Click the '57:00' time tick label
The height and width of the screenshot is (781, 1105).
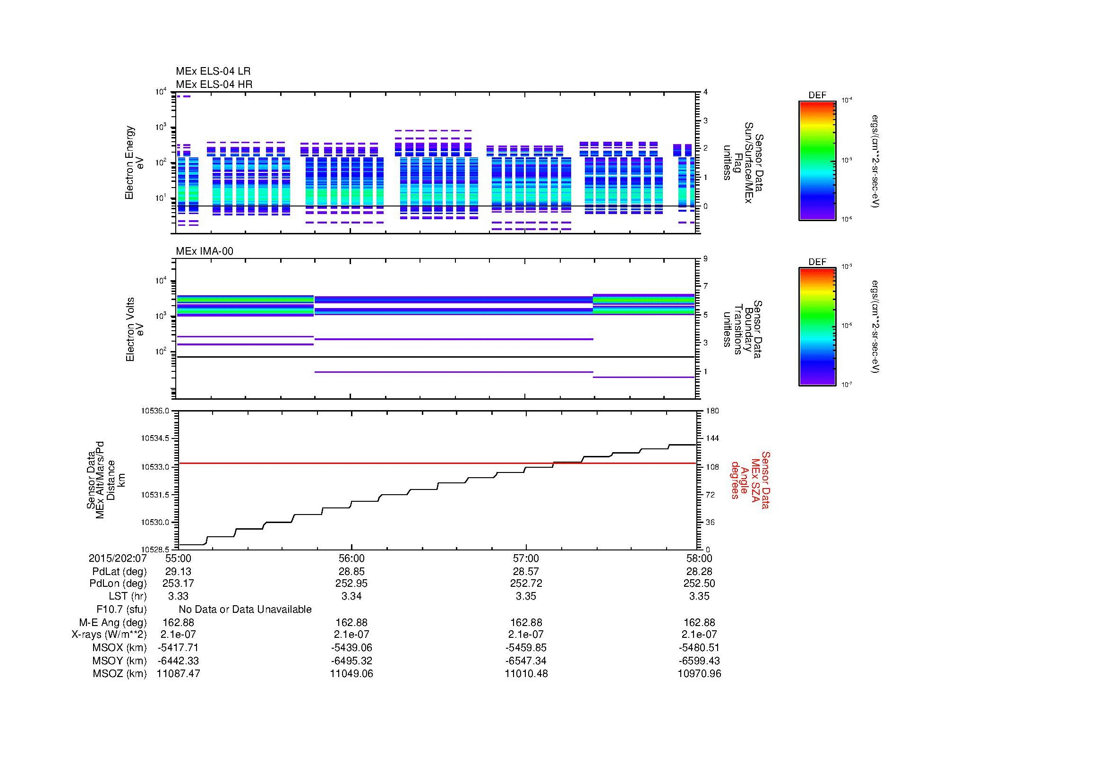[526, 558]
